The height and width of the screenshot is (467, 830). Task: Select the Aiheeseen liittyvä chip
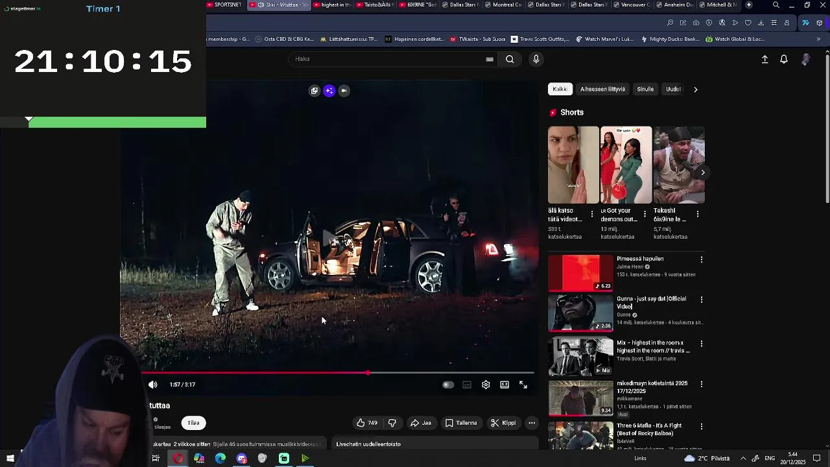pos(602,89)
